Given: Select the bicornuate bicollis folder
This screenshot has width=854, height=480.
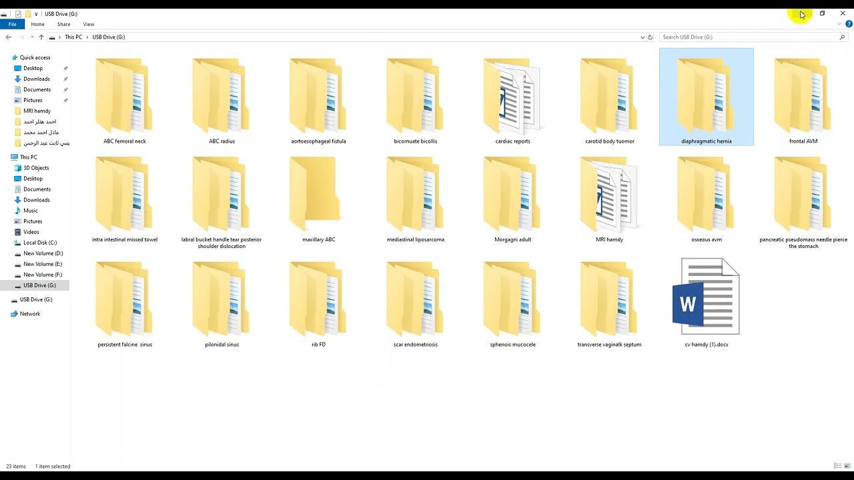Looking at the screenshot, I should [415, 101].
